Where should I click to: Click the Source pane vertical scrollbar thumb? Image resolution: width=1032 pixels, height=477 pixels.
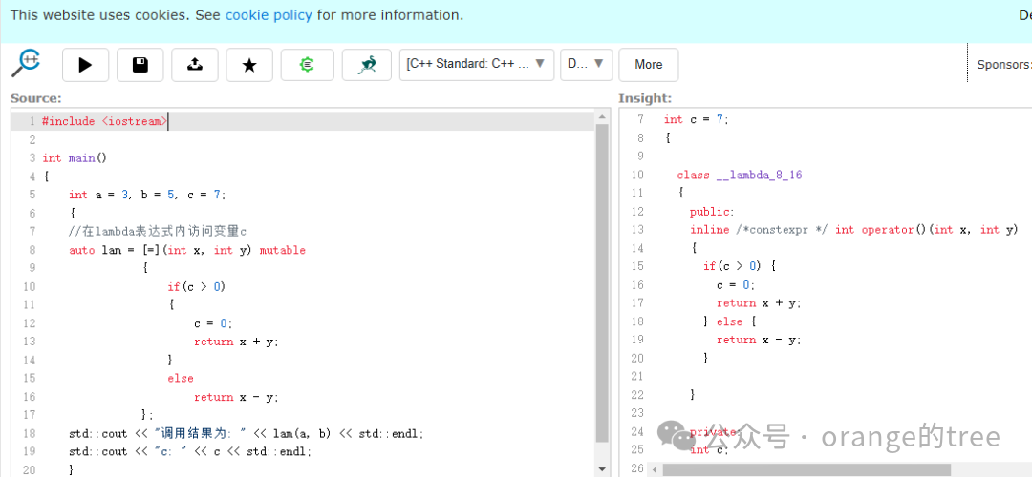tap(602, 282)
